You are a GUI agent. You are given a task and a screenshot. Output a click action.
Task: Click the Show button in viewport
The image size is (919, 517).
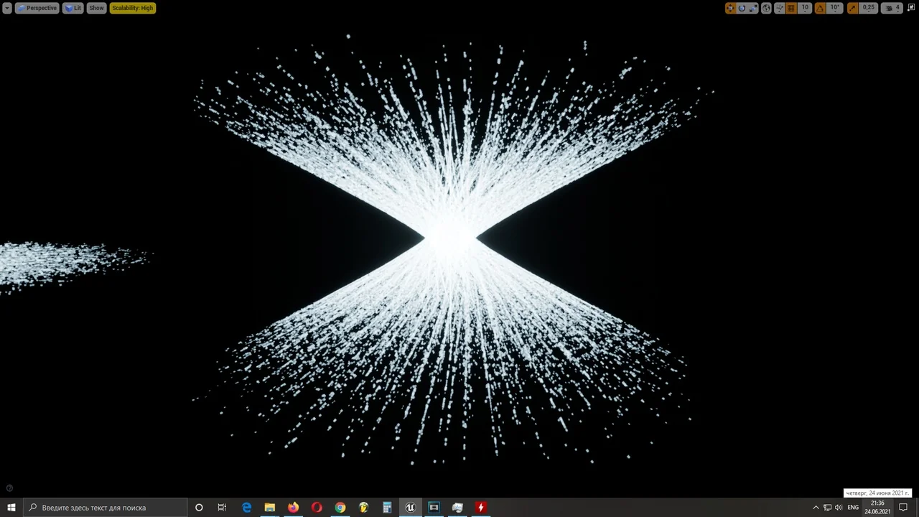pos(96,8)
